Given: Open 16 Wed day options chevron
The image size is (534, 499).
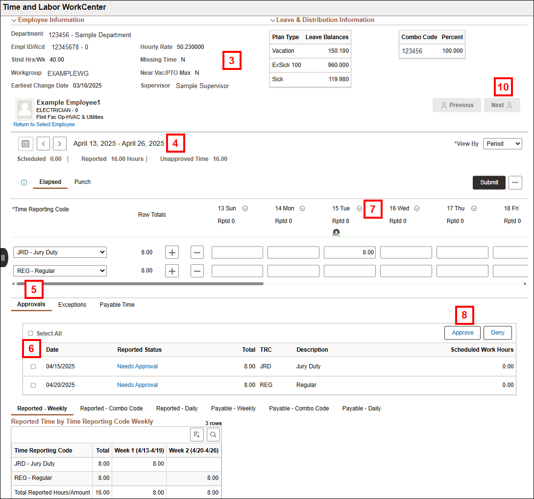Looking at the screenshot, I should click(x=417, y=208).
